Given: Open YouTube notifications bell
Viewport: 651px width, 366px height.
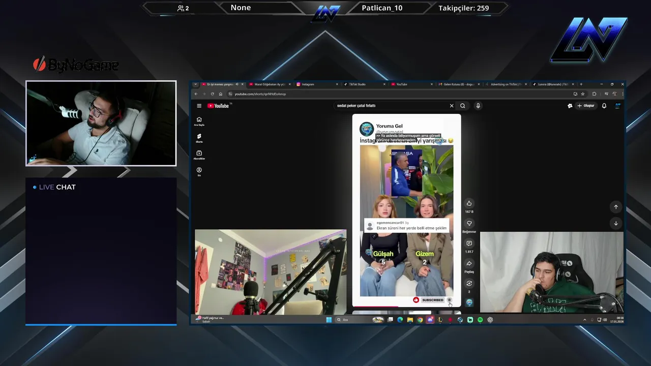Looking at the screenshot, I should (x=604, y=106).
